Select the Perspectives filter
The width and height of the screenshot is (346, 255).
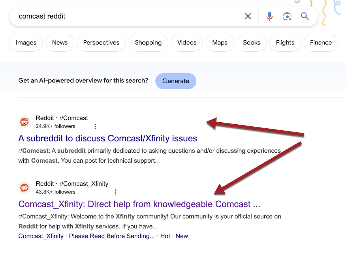[x=101, y=43]
